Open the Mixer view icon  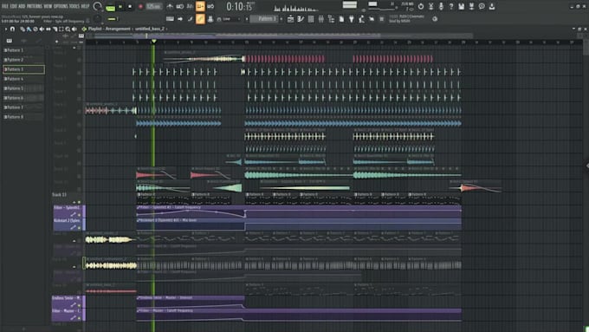tap(321, 19)
